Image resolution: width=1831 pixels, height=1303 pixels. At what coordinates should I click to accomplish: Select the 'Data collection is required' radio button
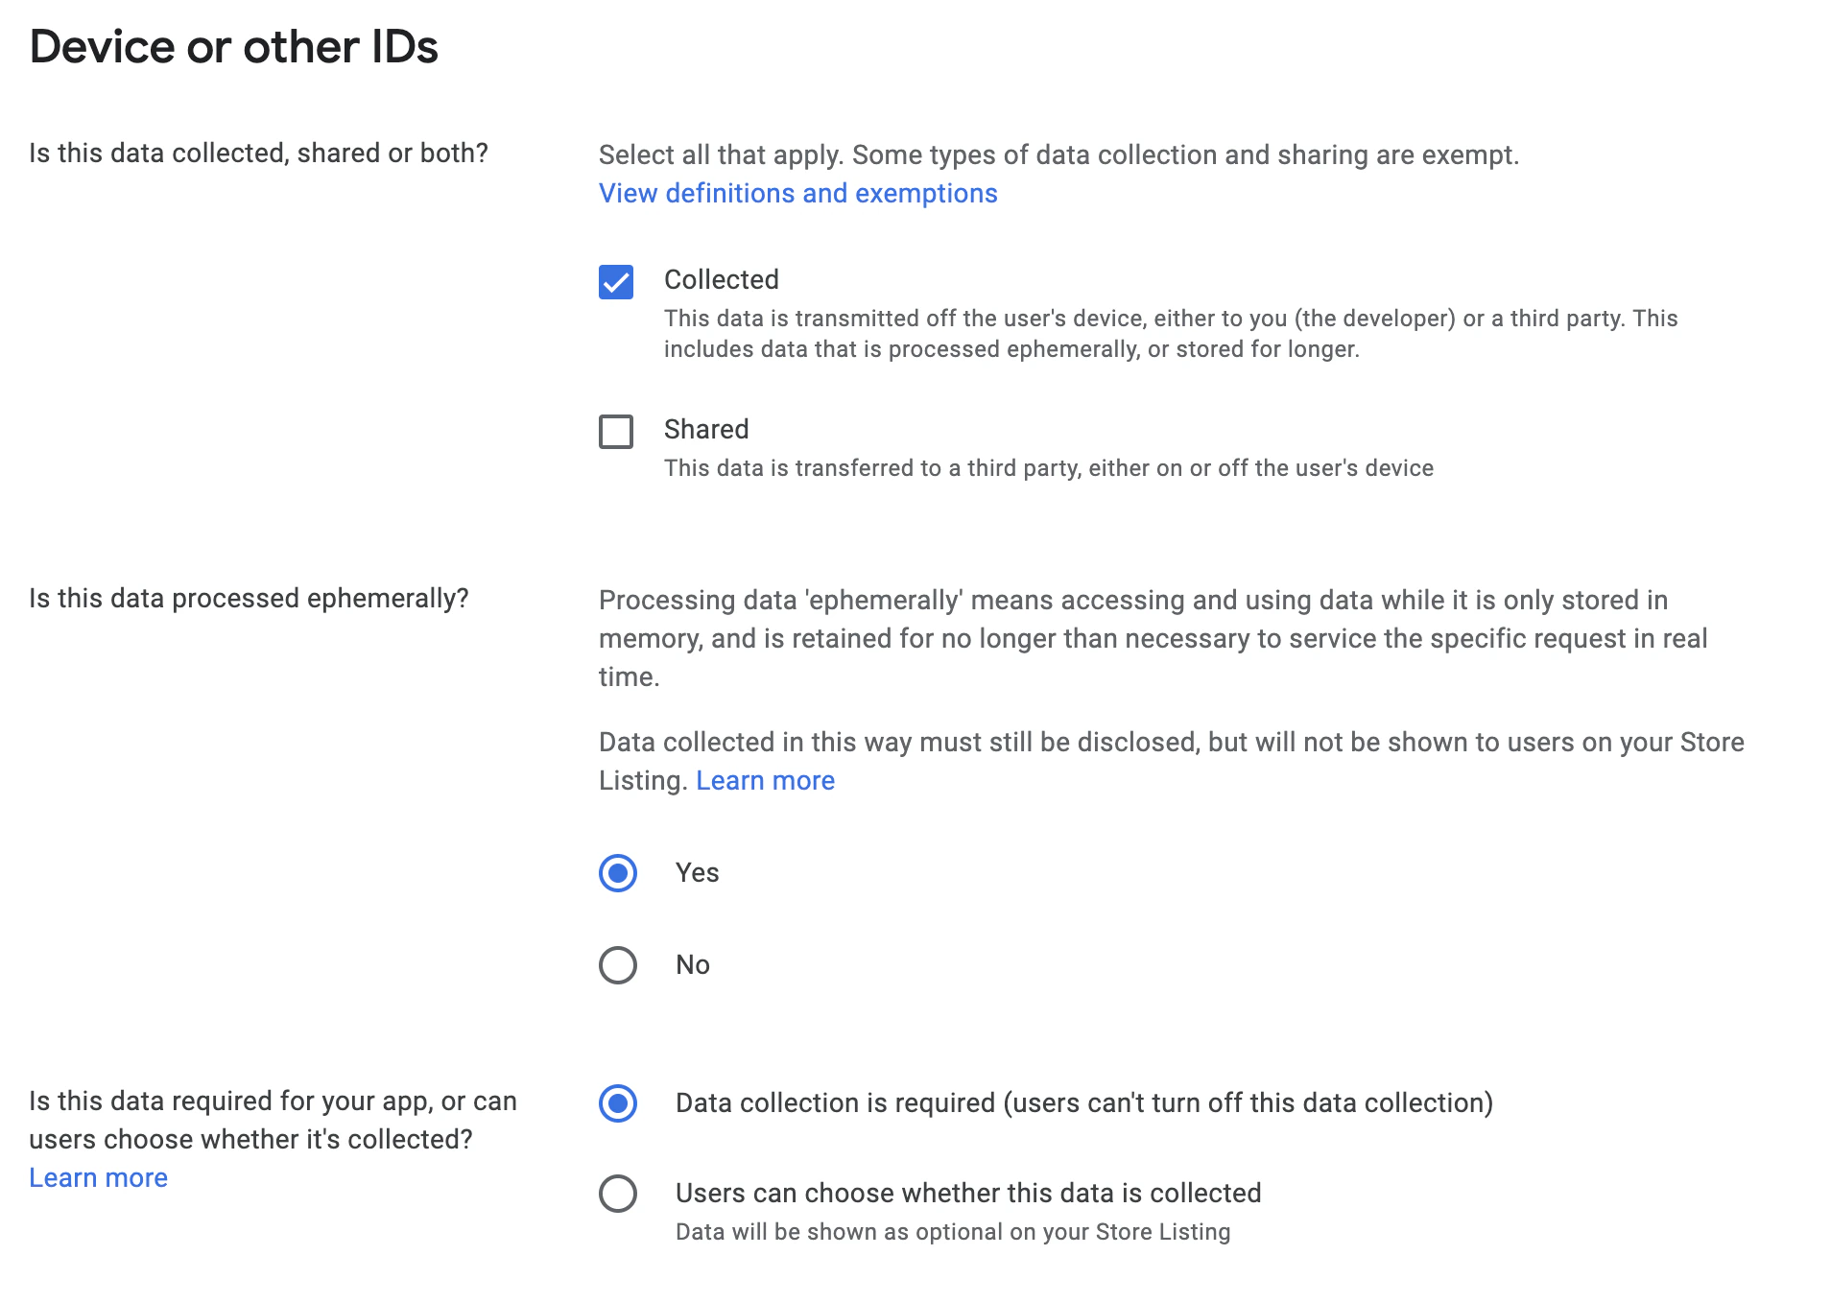pyautogui.click(x=618, y=1103)
